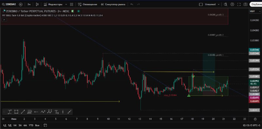Expand the Unnamed layout dropdown arrow

[218, 5]
